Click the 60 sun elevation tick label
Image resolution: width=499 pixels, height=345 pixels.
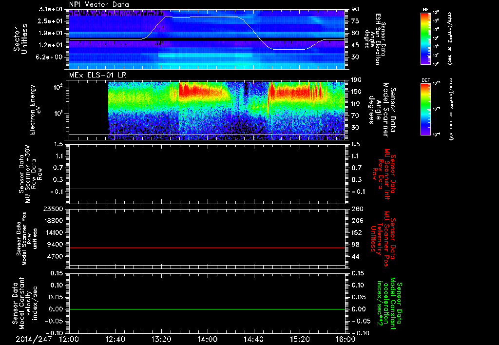point(355,33)
